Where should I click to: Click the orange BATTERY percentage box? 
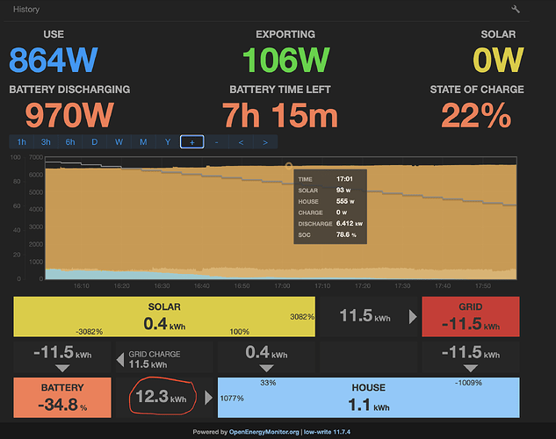tap(61, 398)
